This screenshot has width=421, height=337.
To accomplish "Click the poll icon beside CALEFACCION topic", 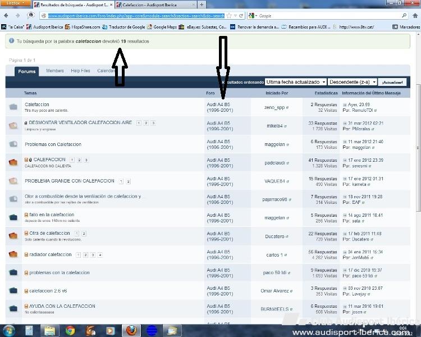I will (26, 160).
